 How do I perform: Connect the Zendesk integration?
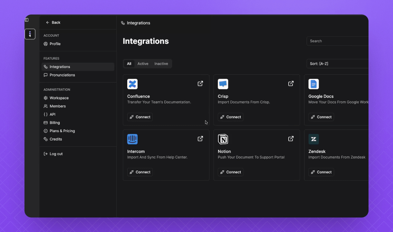point(321,172)
